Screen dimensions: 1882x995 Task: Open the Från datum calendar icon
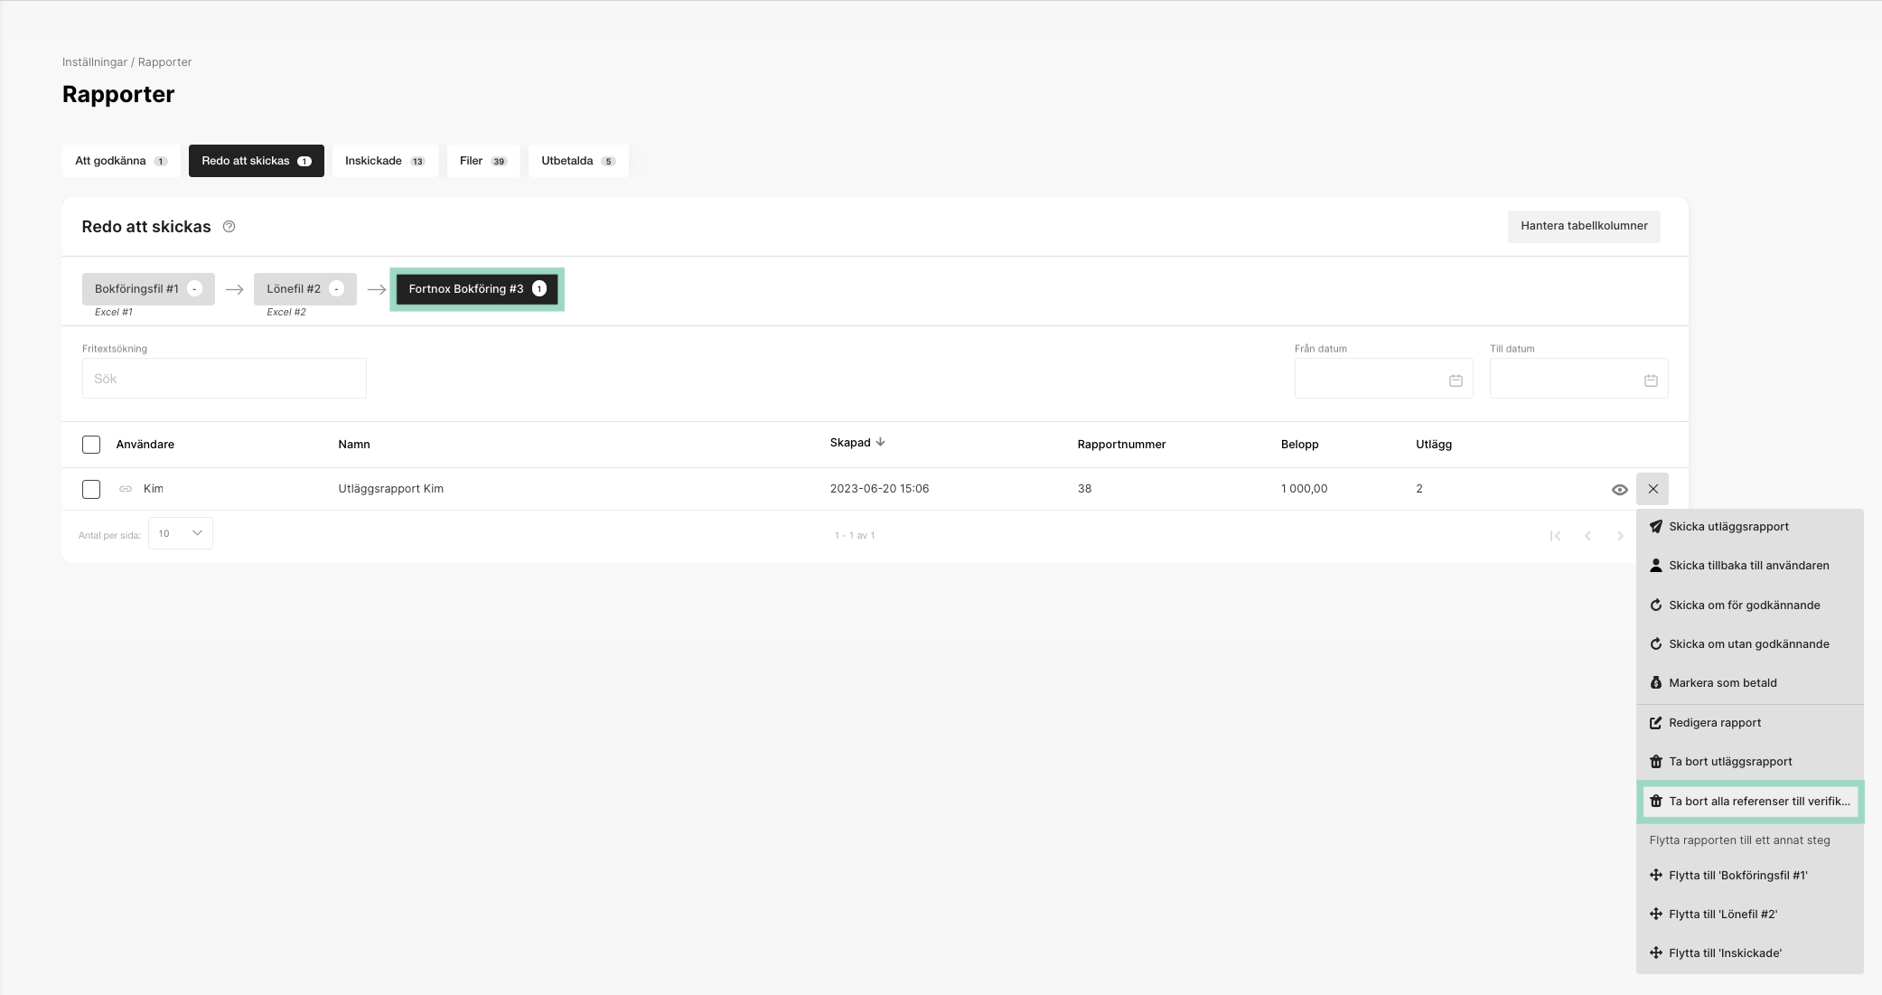coord(1456,380)
